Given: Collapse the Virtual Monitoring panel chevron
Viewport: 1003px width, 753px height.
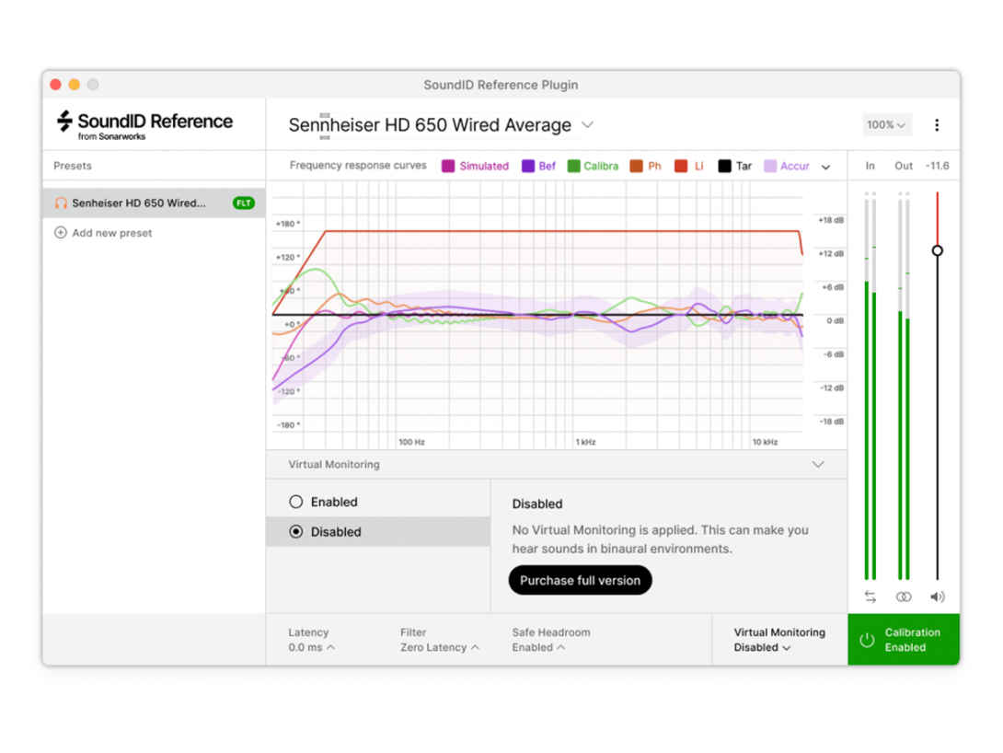Looking at the screenshot, I should point(817,465).
